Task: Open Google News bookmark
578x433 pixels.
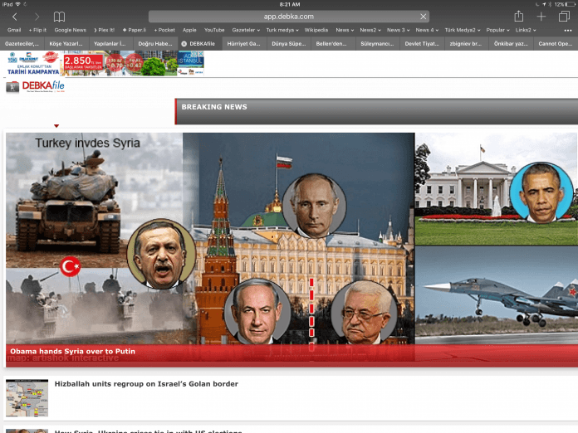Action: coord(70,30)
